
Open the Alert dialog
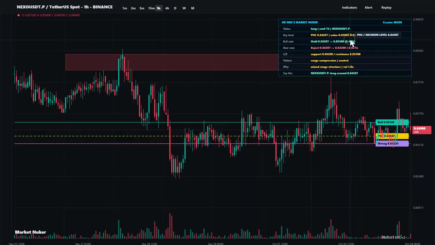coord(368,7)
